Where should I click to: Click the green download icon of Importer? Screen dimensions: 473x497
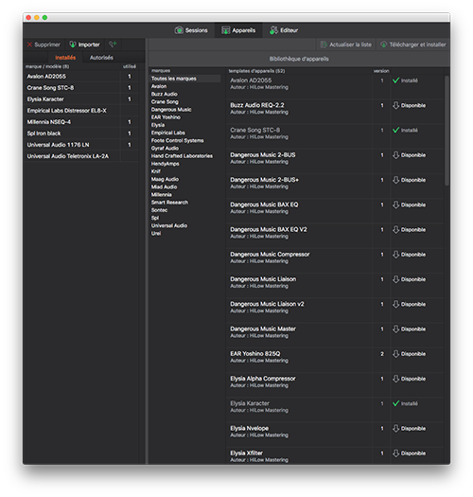click(x=73, y=44)
